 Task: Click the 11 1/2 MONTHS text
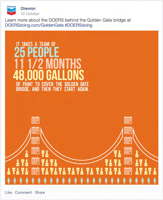(x=48, y=63)
